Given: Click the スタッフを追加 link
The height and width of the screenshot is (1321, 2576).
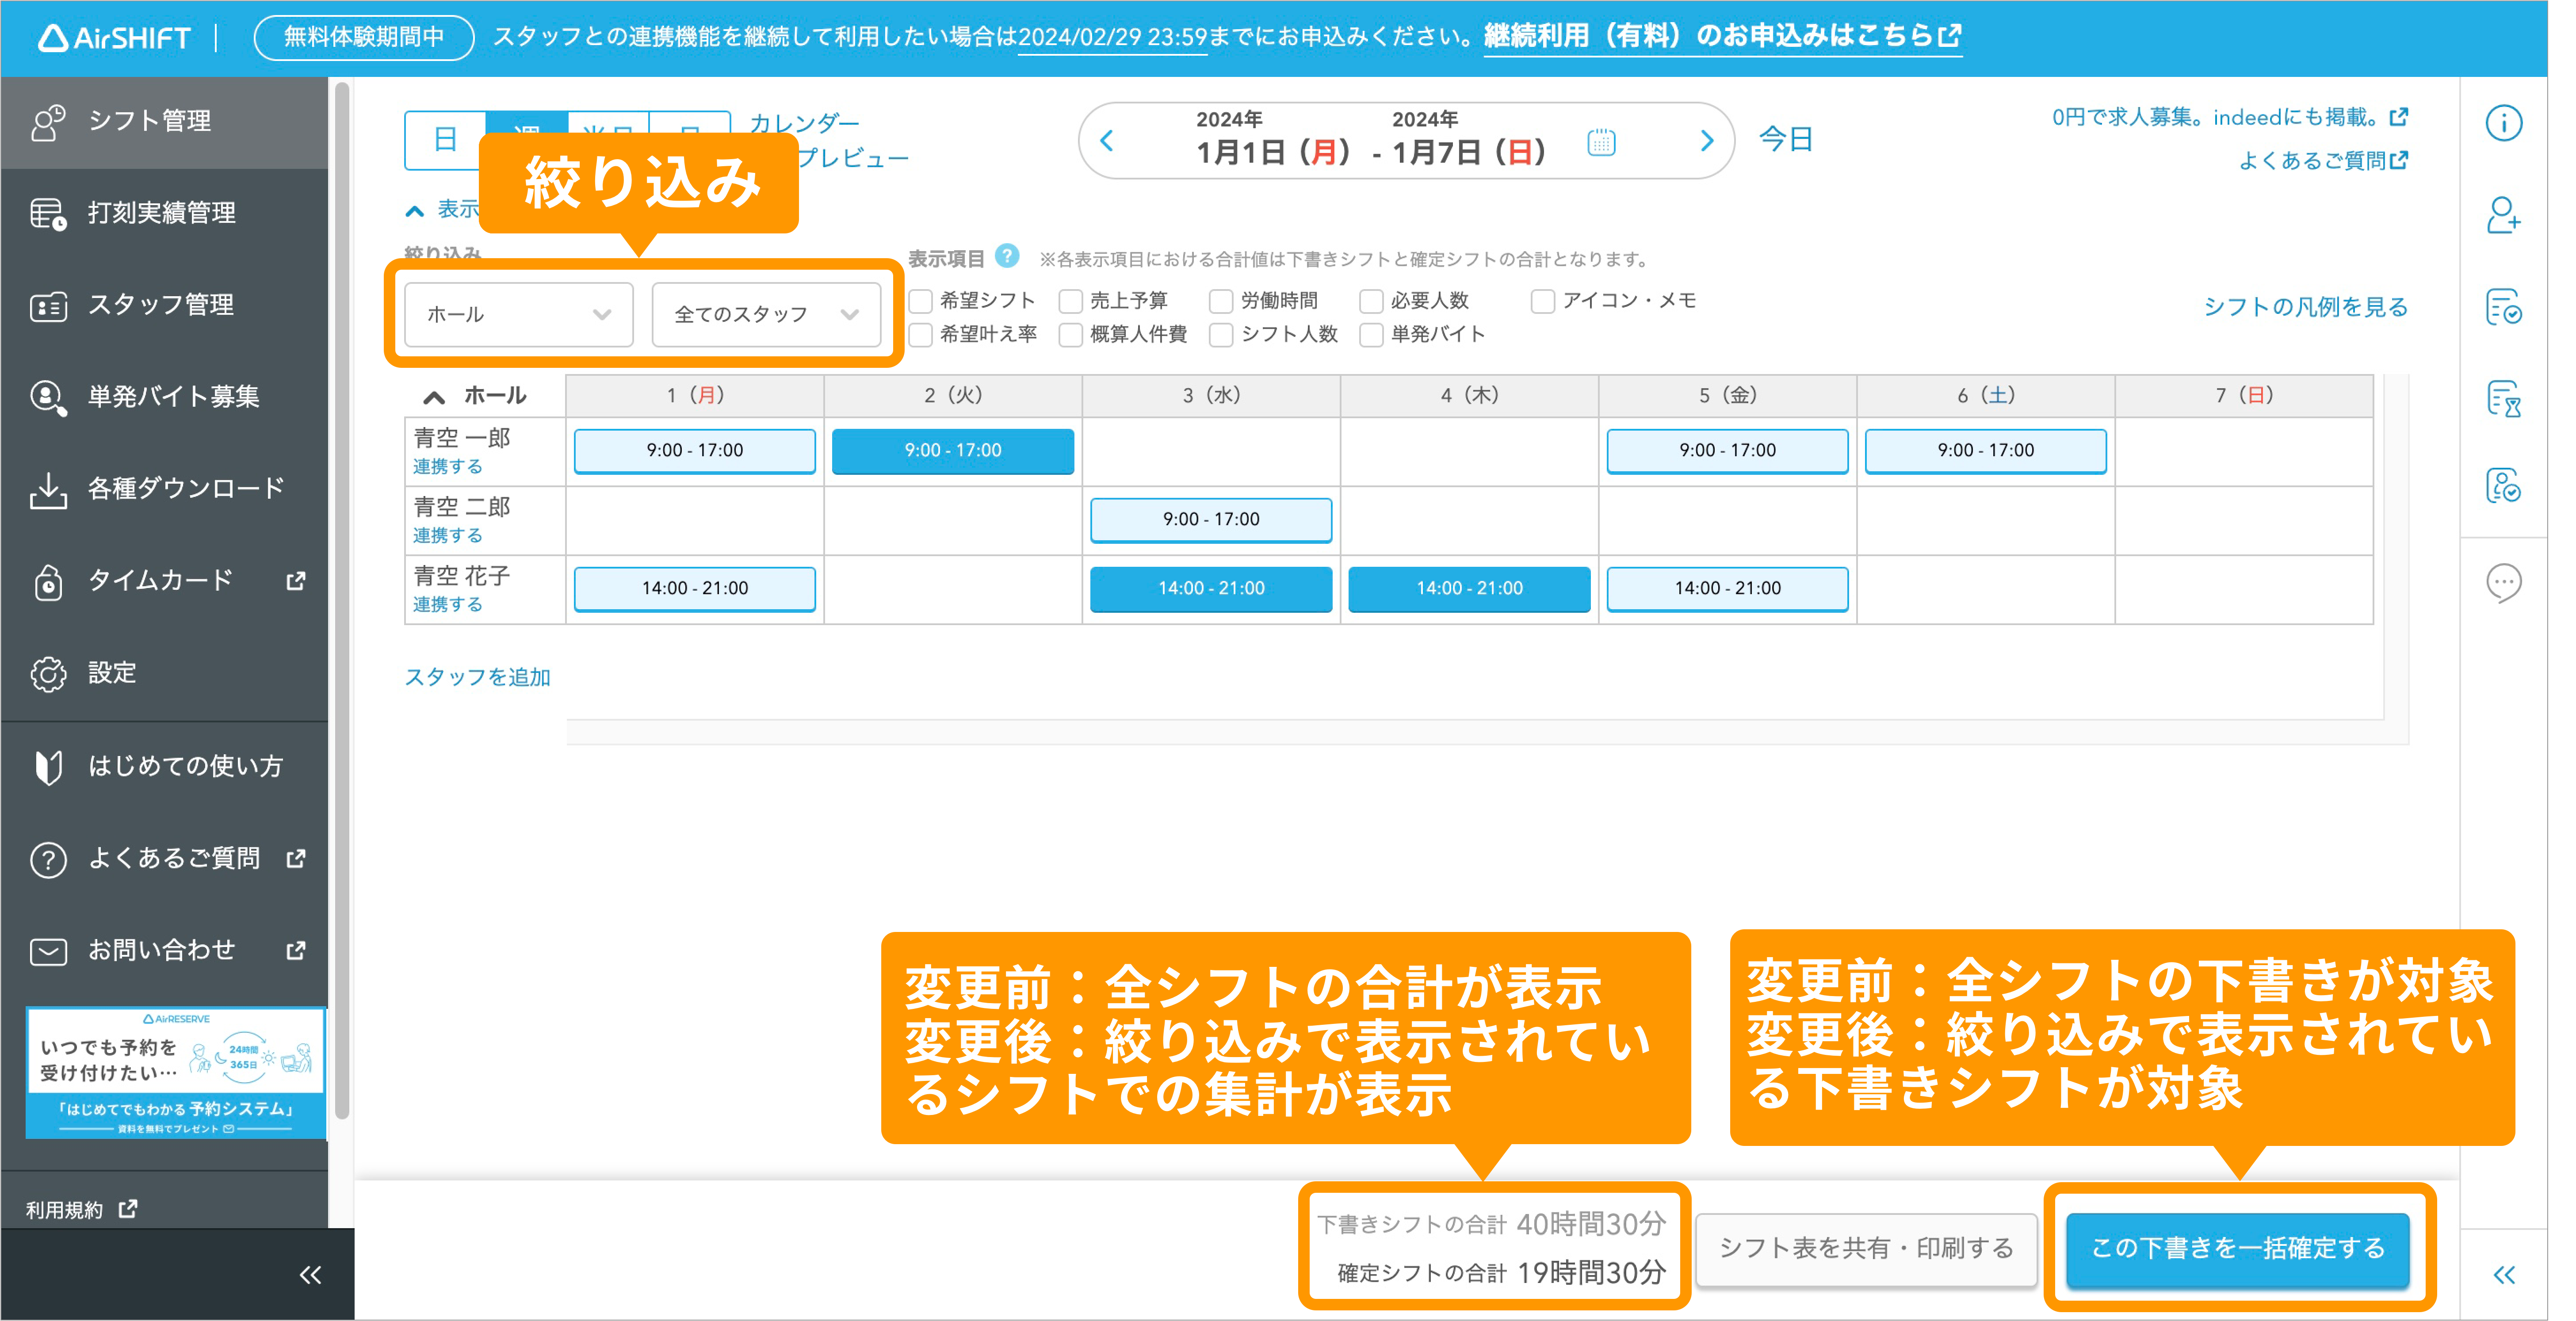Looking at the screenshot, I should tap(477, 677).
